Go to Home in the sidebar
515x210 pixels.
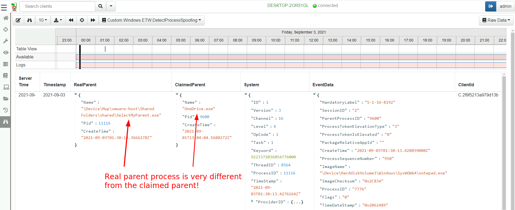pos(6,18)
